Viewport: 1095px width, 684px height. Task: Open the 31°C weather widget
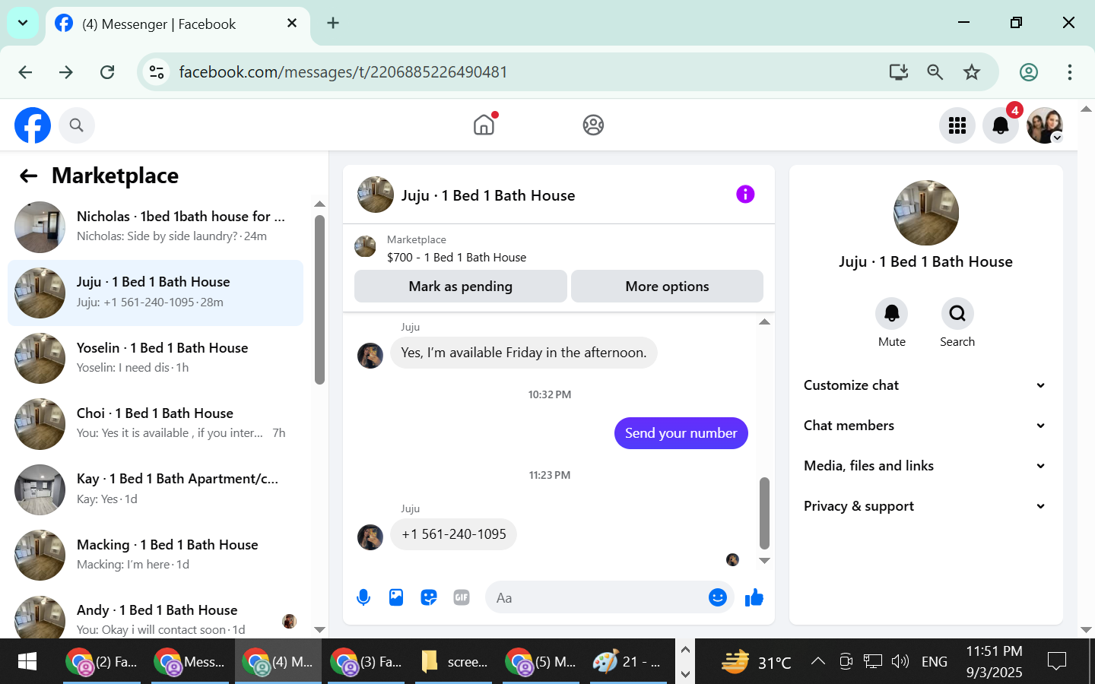point(756,661)
